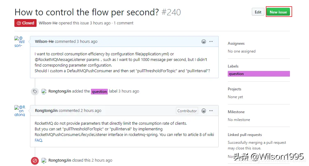Click the question label in timeline event
309x166 pixels.
(x=99, y=91)
